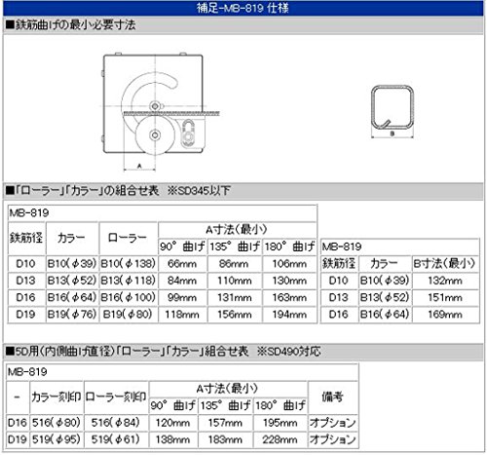Click the 補足-MB-819 仕様 blue header
Viewport: 487px width, 455px height.
pyautogui.click(x=243, y=8)
